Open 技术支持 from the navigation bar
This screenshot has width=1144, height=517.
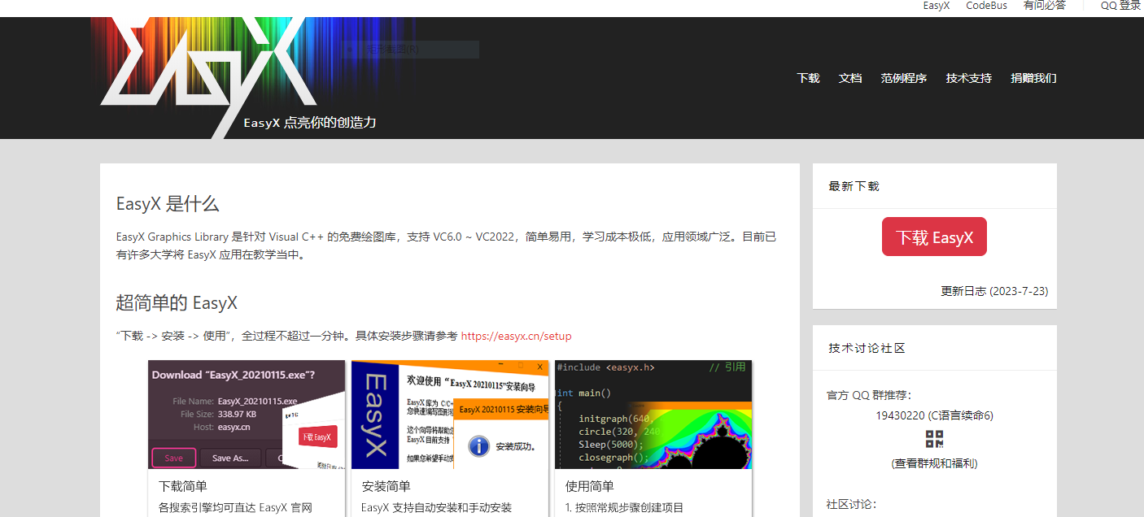click(968, 78)
